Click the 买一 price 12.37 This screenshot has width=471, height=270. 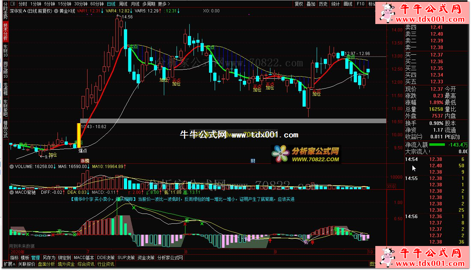click(436, 55)
